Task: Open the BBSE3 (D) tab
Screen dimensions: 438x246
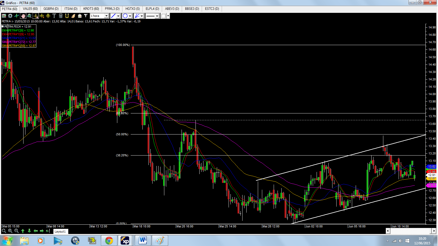Action: tap(192, 9)
